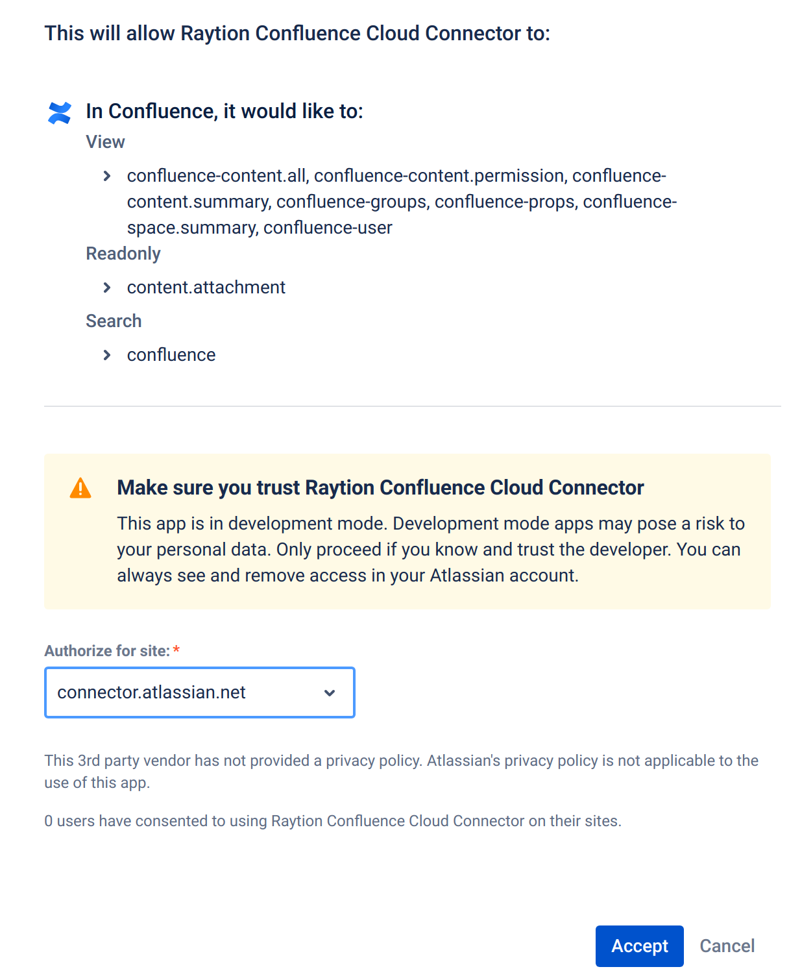This screenshot has width=789, height=980.
Task: Click Cancel to dismiss the consent request
Action: [727, 946]
